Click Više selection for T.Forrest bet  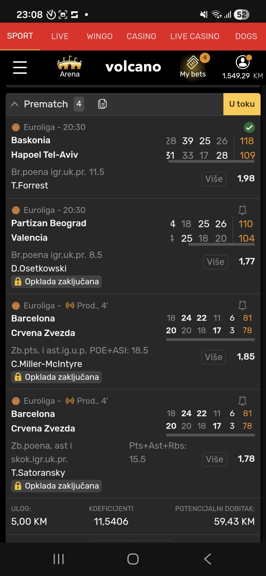pyautogui.click(x=214, y=179)
